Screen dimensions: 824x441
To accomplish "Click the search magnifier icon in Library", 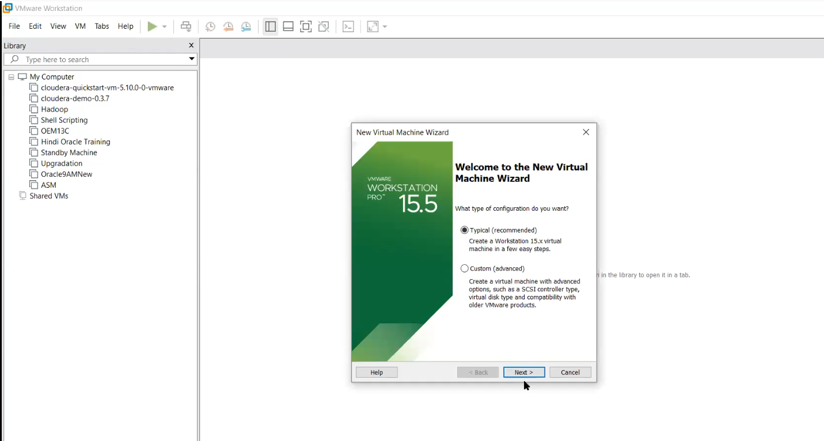I will [x=15, y=59].
